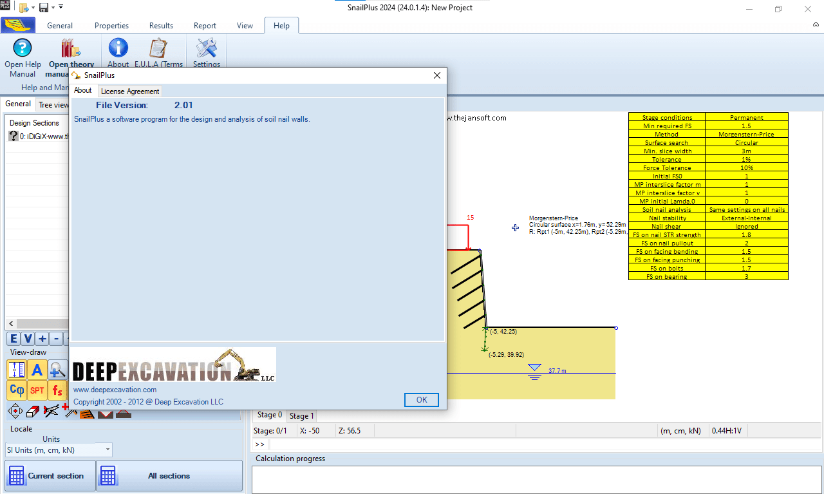Screen dimensions: 824x494
Task: Open the E.U.L.A terms clipboard icon
Action: 158,48
